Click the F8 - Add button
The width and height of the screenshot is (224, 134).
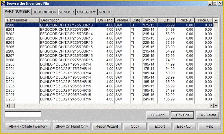(x=158, y=115)
